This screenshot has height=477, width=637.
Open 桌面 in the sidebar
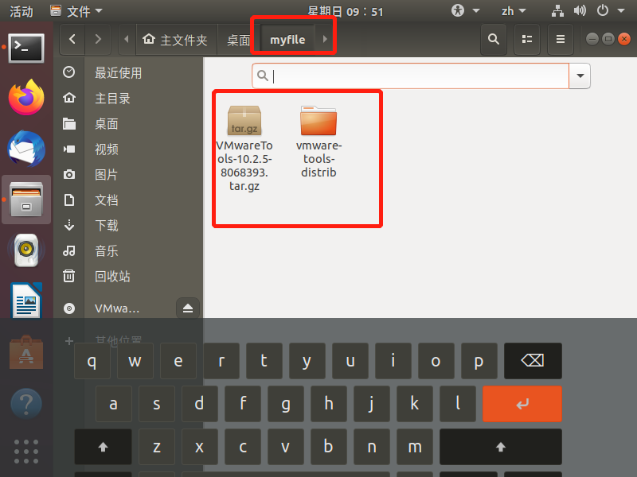(x=107, y=124)
